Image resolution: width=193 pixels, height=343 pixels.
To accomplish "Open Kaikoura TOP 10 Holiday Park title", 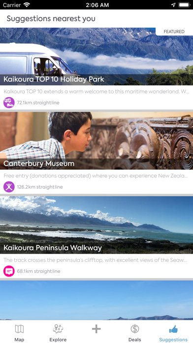I will pos(54,79).
